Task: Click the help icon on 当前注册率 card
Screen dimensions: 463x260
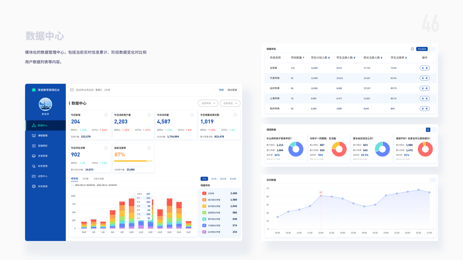Action: pos(149,148)
